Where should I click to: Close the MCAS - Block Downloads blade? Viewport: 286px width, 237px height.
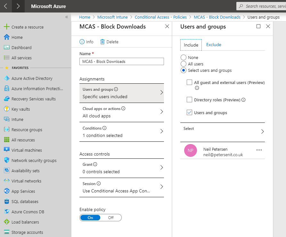167,27
